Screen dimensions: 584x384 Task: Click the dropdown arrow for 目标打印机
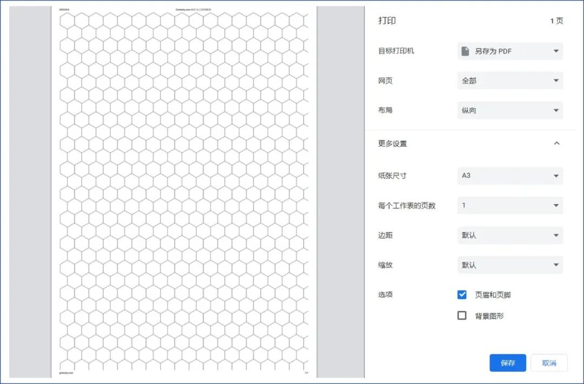click(x=556, y=51)
